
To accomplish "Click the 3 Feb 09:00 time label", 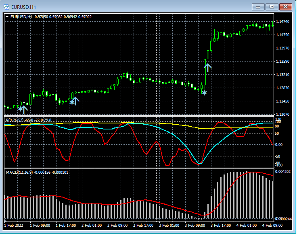I will [x=195, y=226].
